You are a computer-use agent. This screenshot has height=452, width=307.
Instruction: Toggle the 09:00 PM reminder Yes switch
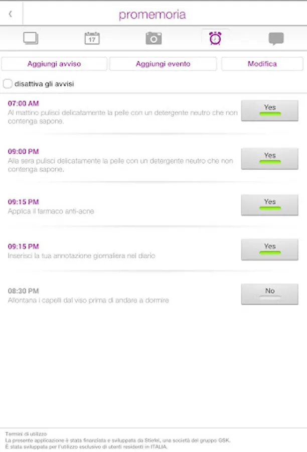(x=269, y=159)
